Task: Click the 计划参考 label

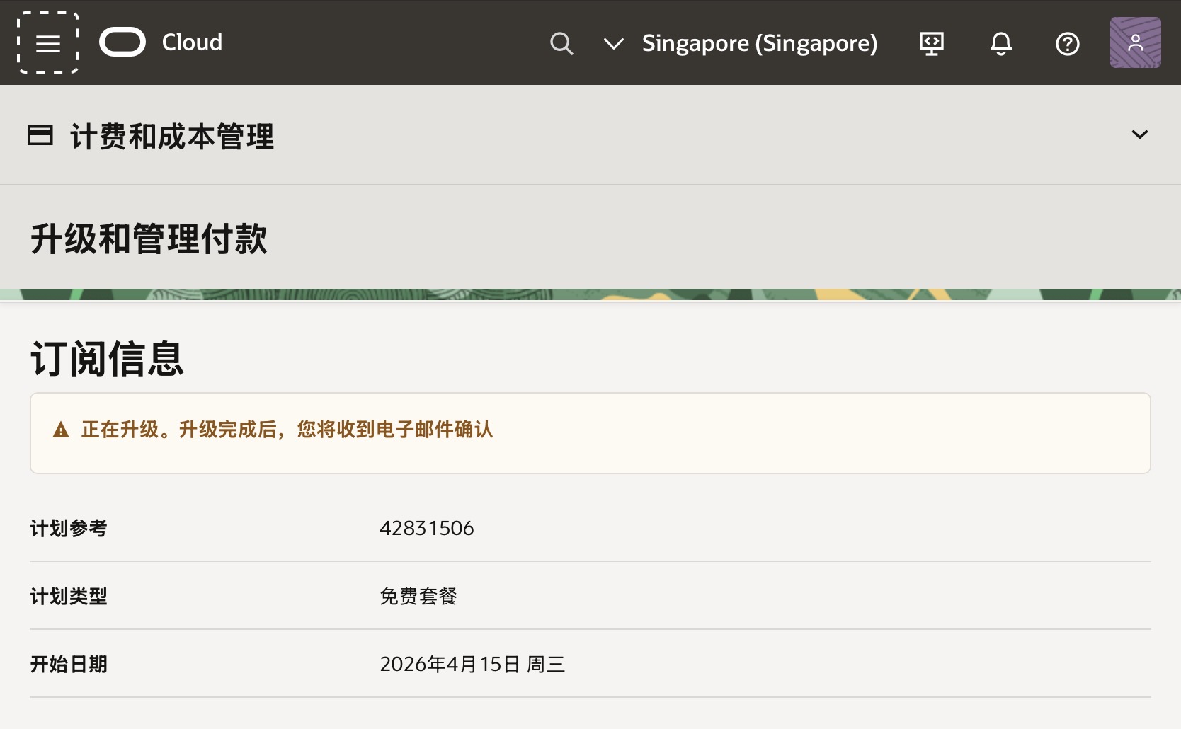Action: coord(69,528)
